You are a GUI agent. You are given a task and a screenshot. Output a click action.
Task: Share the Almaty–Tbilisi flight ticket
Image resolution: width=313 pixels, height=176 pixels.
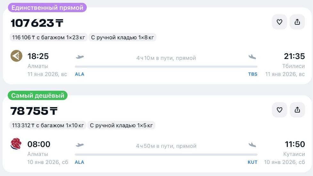click(x=297, y=22)
